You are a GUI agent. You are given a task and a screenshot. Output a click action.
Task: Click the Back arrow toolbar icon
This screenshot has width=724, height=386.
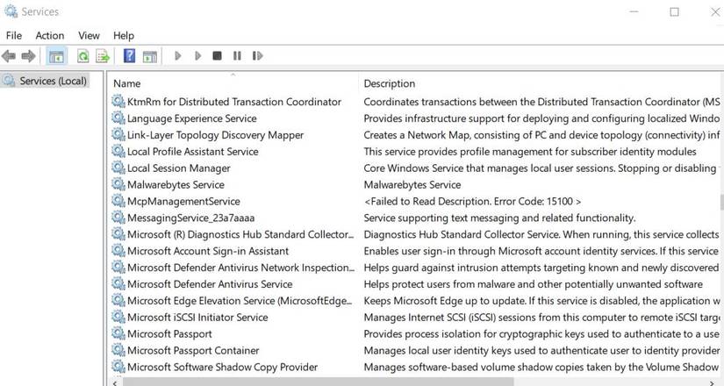tap(9, 56)
